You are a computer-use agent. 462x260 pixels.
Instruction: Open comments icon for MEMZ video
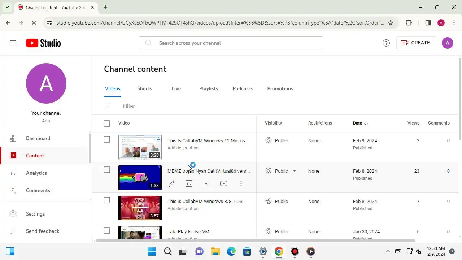[206, 183]
